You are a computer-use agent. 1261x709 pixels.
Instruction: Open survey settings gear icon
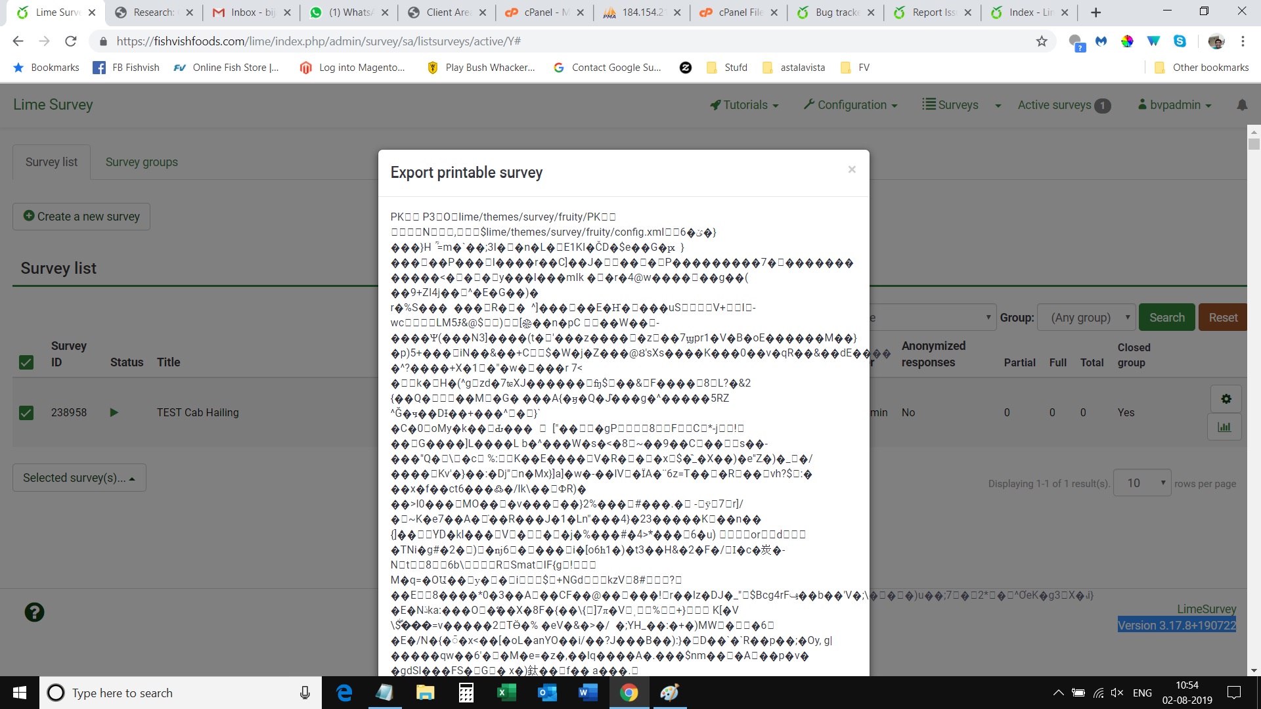tap(1226, 398)
